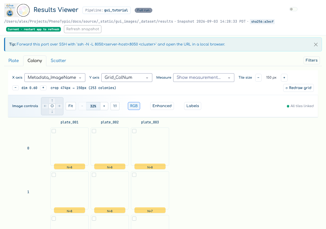This screenshot has width=326, height=229.
Task: Check the plate_003 tile checkbox in row 0
Action: [x=134, y=131]
